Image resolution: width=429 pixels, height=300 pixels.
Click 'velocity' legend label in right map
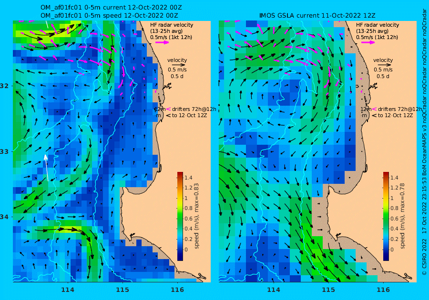click(x=383, y=60)
